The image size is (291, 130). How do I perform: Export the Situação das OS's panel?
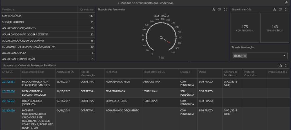275,10
